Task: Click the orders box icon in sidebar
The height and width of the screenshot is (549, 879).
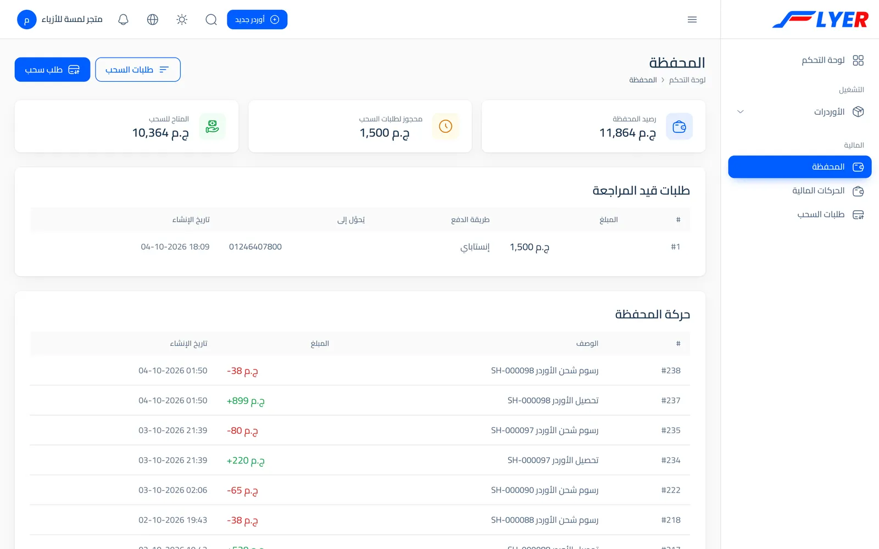Action: (858, 111)
